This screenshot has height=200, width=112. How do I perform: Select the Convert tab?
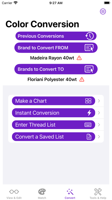tap(70, 194)
